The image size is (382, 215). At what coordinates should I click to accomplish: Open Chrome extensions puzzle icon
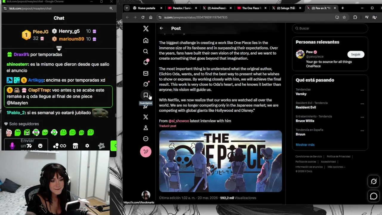point(355,17)
